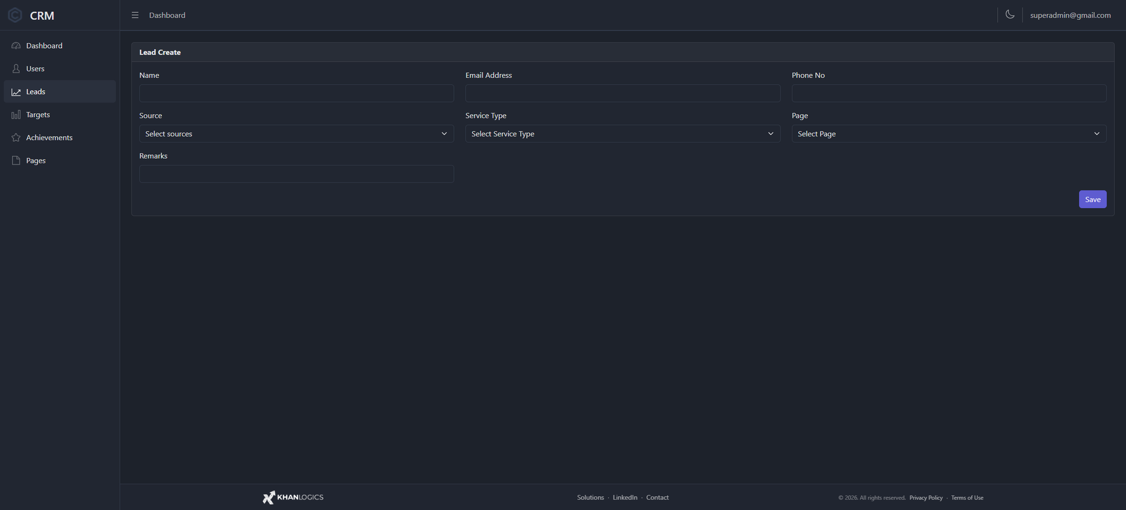1126x510 pixels.
Task: Open the Select Page dropdown
Action: point(949,134)
